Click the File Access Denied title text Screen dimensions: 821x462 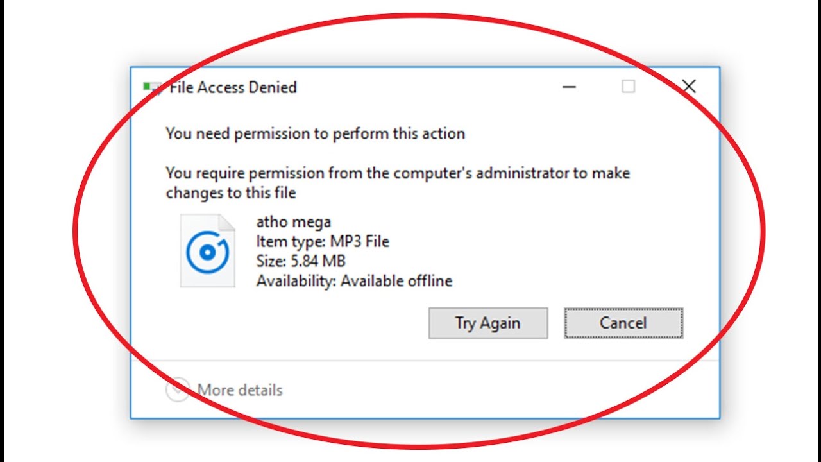pyautogui.click(x=233, y=88)
